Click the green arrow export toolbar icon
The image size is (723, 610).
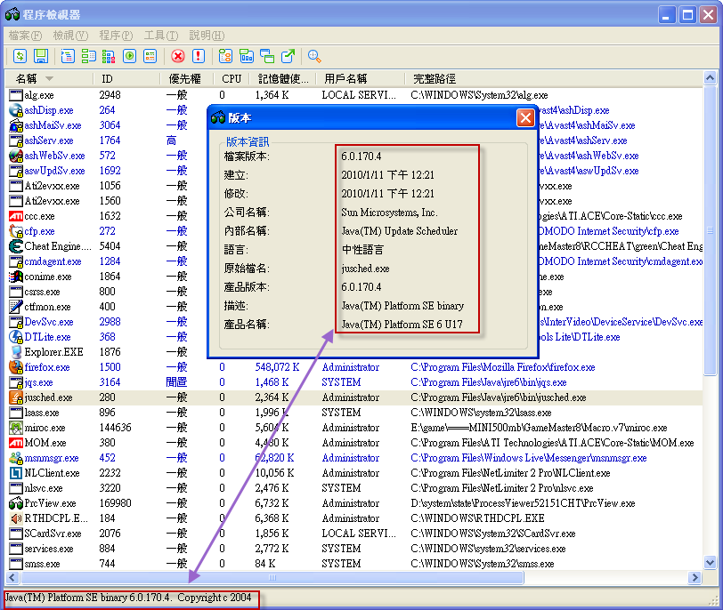click(x=288, y=56)
